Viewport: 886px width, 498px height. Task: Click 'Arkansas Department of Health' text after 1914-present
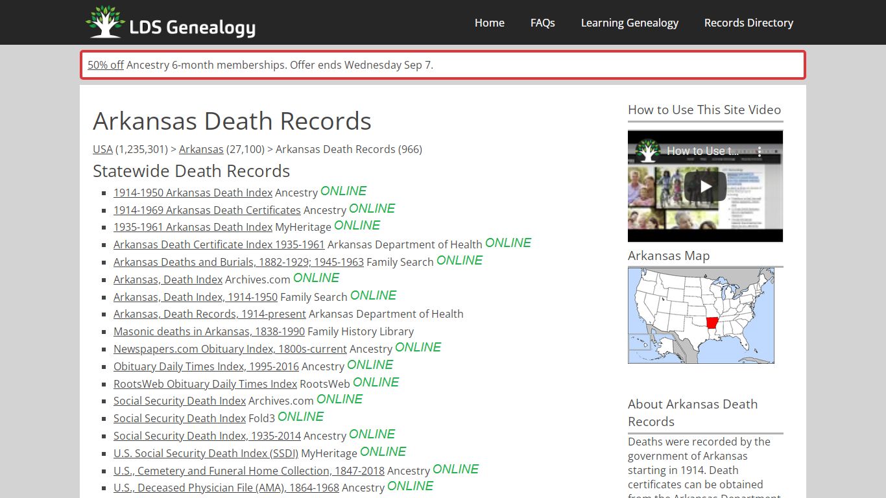click(386, 314)
